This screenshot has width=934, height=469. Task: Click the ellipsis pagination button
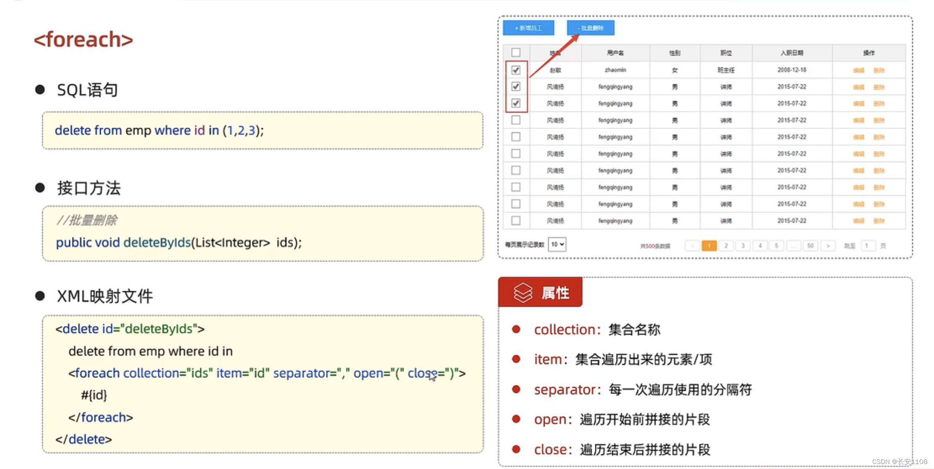click(793, 246)
